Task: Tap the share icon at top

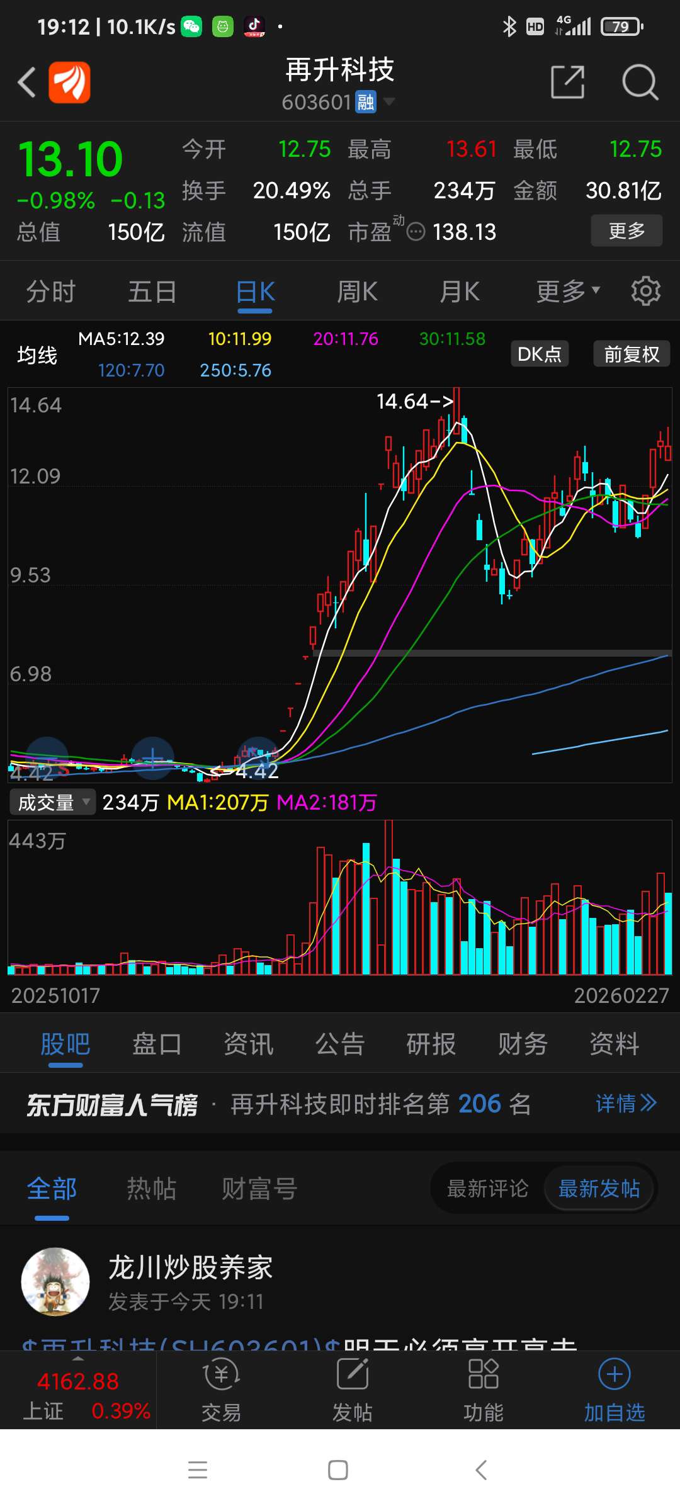Action: tap(567, 82)
